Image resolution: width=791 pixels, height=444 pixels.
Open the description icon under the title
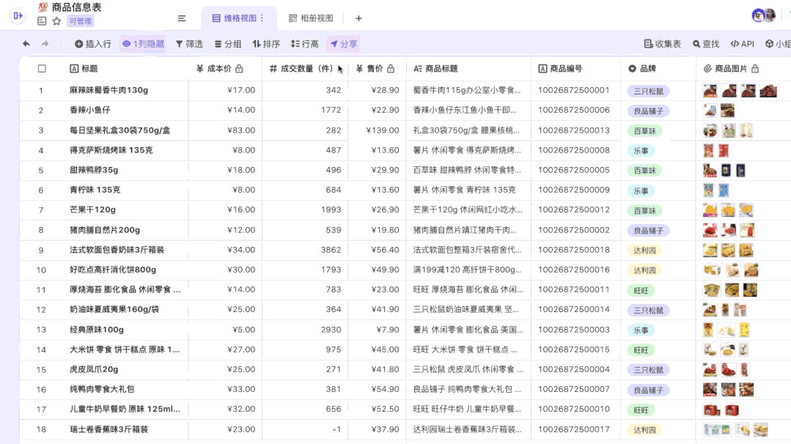[x=42, y=21]
